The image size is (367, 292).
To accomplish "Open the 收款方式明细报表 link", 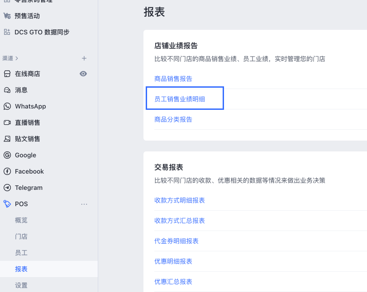I will click(180, 200).
